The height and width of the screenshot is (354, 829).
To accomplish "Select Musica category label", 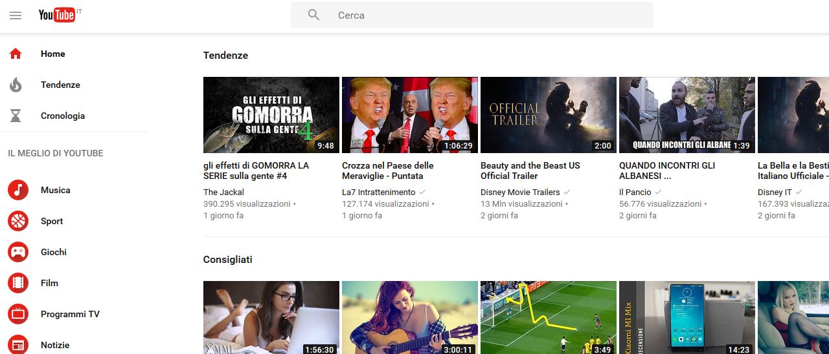I will pyautogui.click(x=56, y=190).
